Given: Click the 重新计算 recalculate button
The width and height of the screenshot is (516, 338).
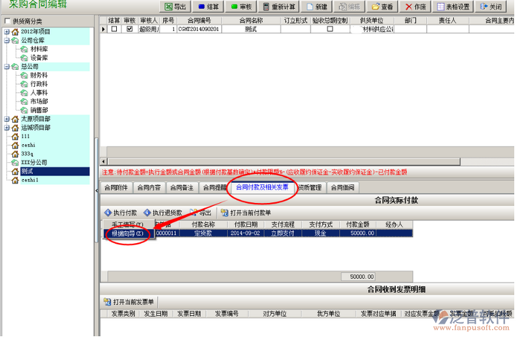Looking at the screenshot, I should point(279,6).
